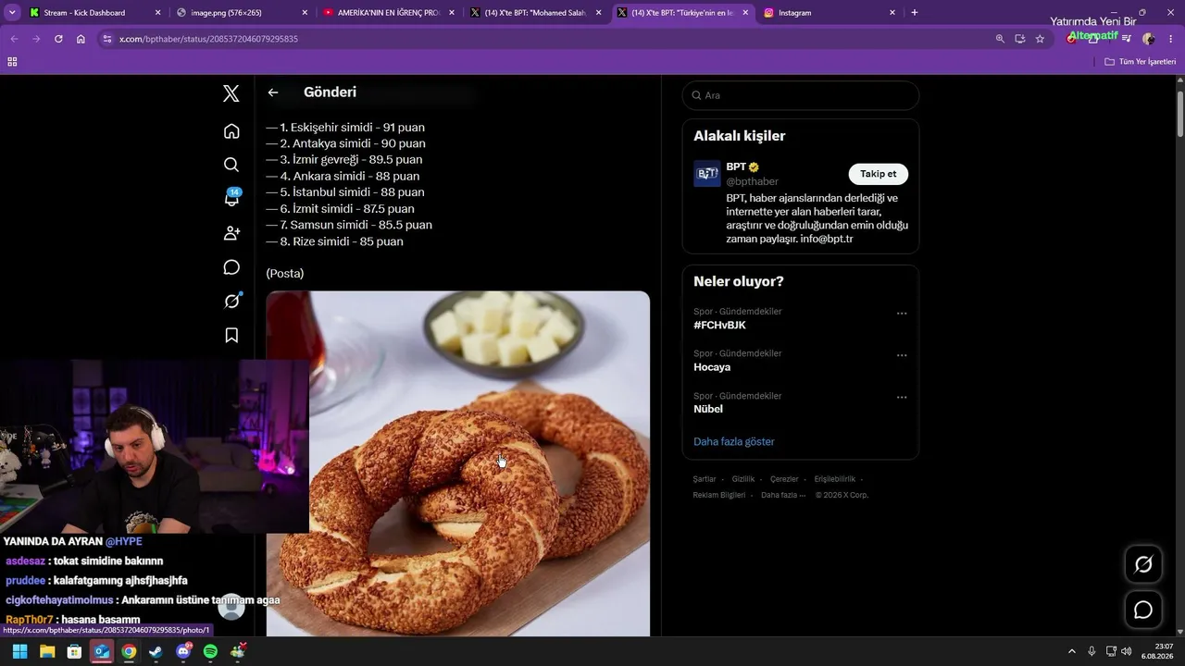Viewport: 1185px width, 666px height.
Task: Follow BPT with Takip et button
Action: pos(879,174)
